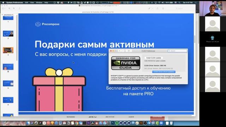Select page 2 thumbnail in Preview sidebar
This screenshot has width=226, height=127.
click(8, 34)
